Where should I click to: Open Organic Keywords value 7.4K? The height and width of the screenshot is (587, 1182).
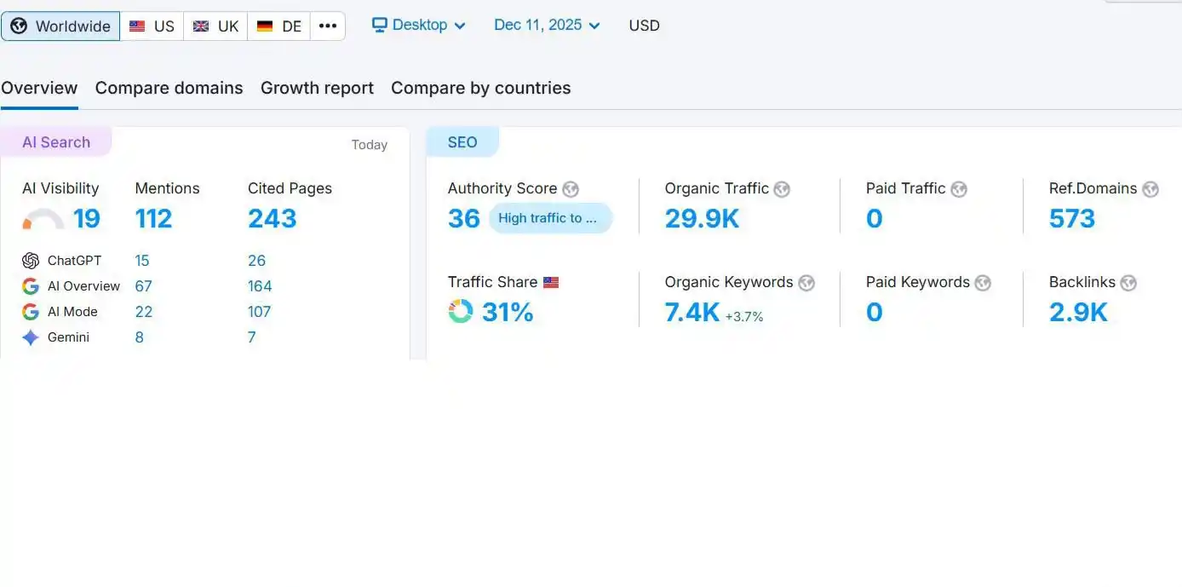coord(692,313)
